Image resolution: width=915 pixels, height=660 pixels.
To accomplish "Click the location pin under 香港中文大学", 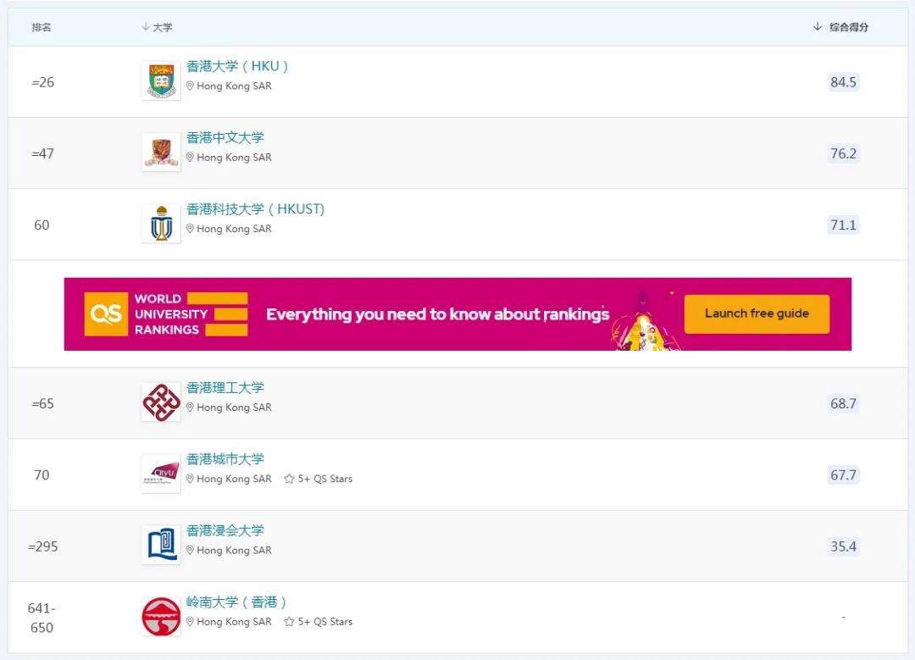I will coord(190,157).
